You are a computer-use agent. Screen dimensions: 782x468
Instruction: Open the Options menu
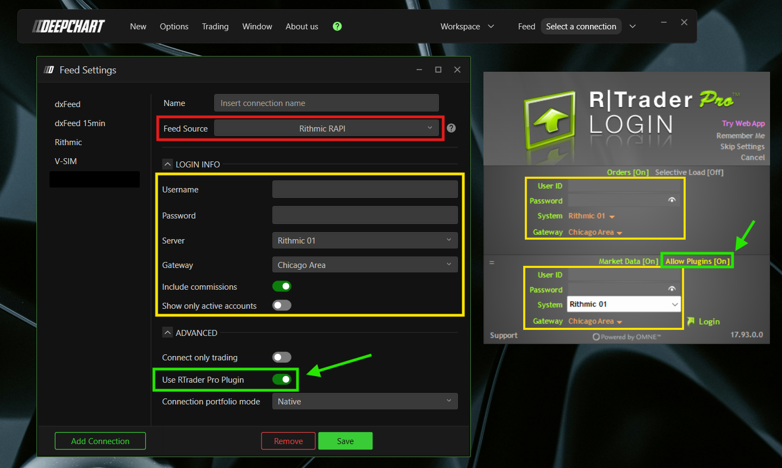174,26
